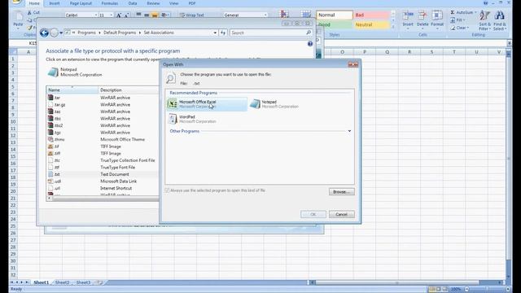Select the .url Internet Shortcut row
The image size is (521, 293).
103,188
